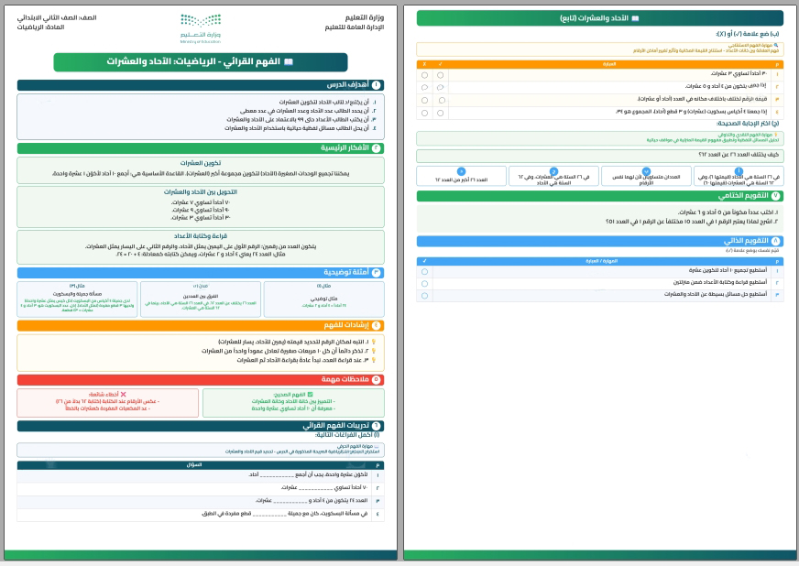This screenshot has width=799, height=566.
Task: Mark X for the biscuit bags statement 4
Action: click(x=424, y=113)
